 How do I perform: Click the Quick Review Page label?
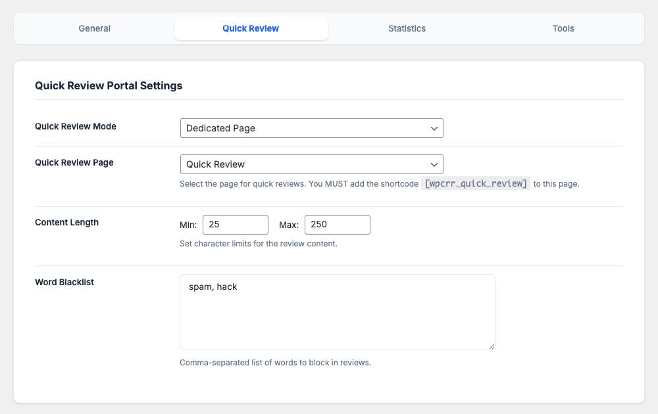74,162
